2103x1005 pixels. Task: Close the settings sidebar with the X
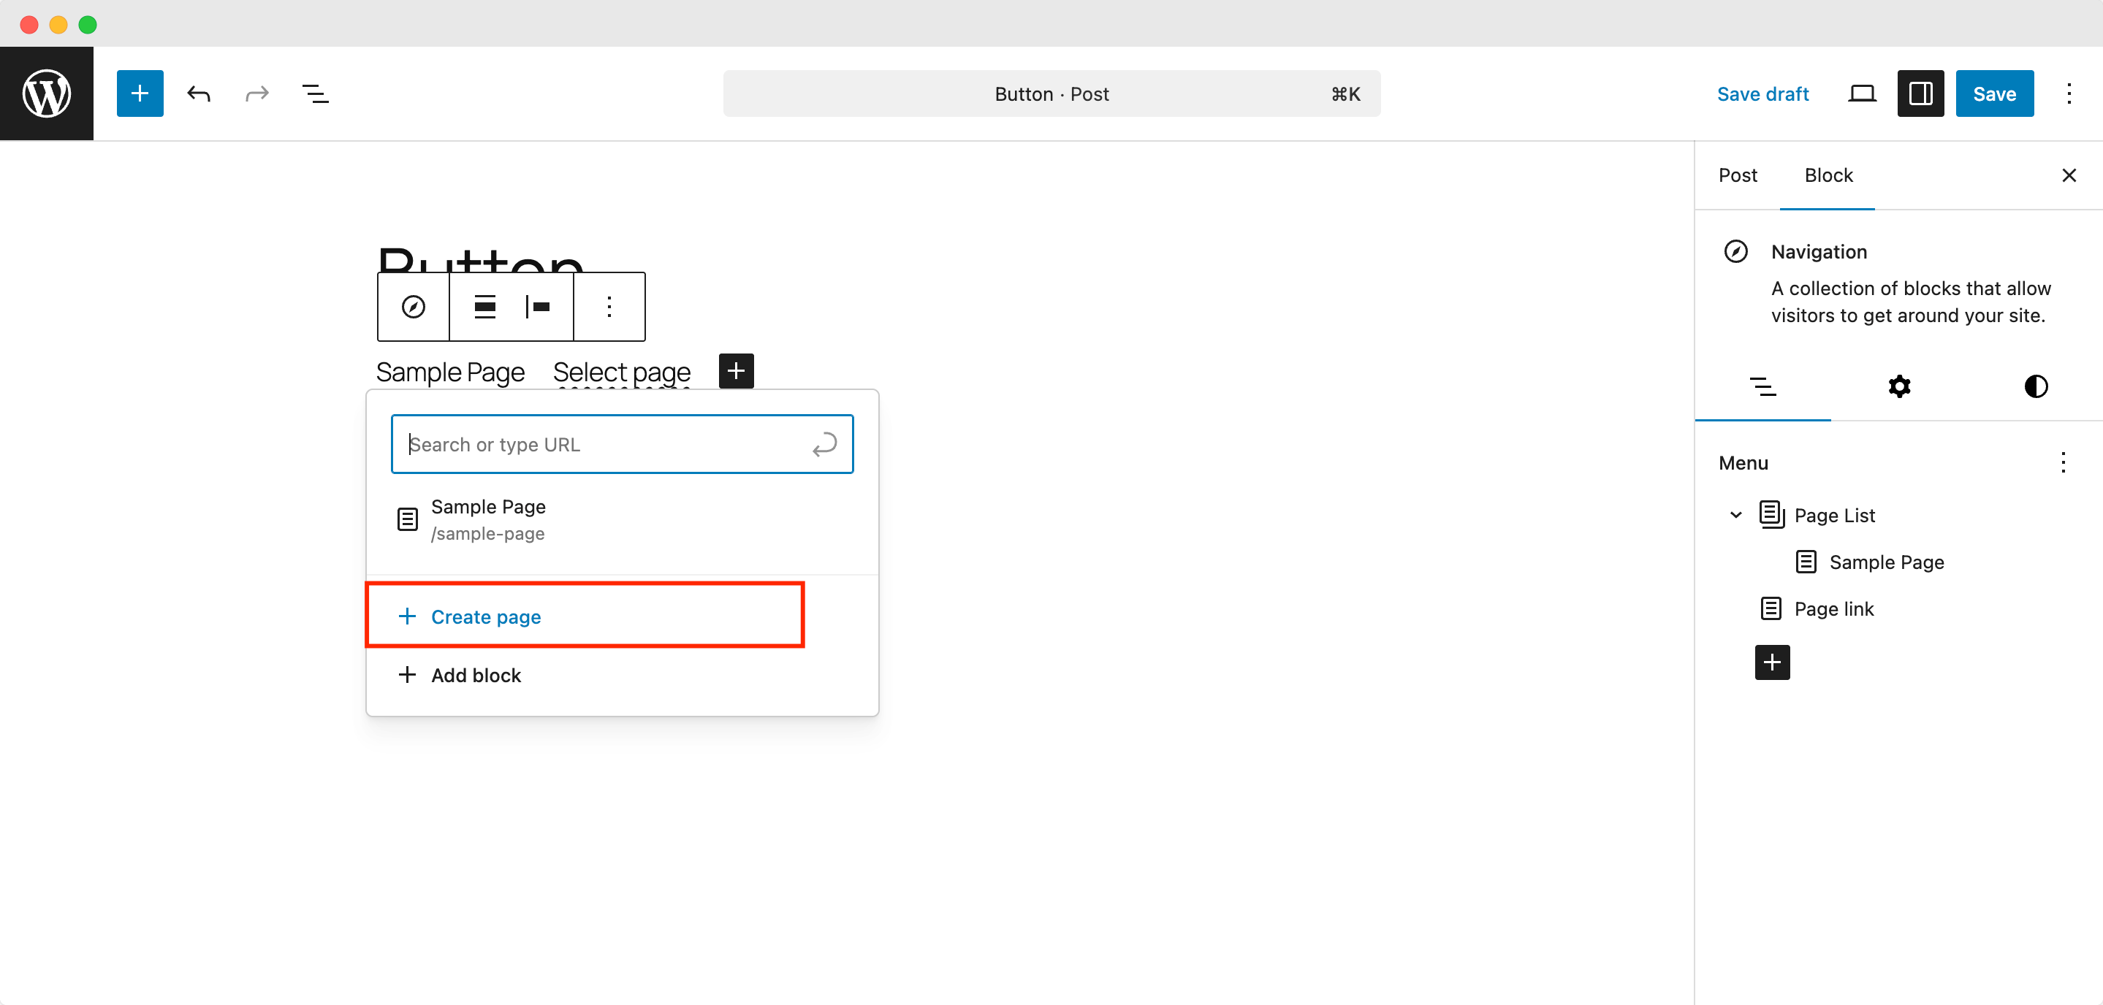pyautogui.click(x=2068, y=175)
